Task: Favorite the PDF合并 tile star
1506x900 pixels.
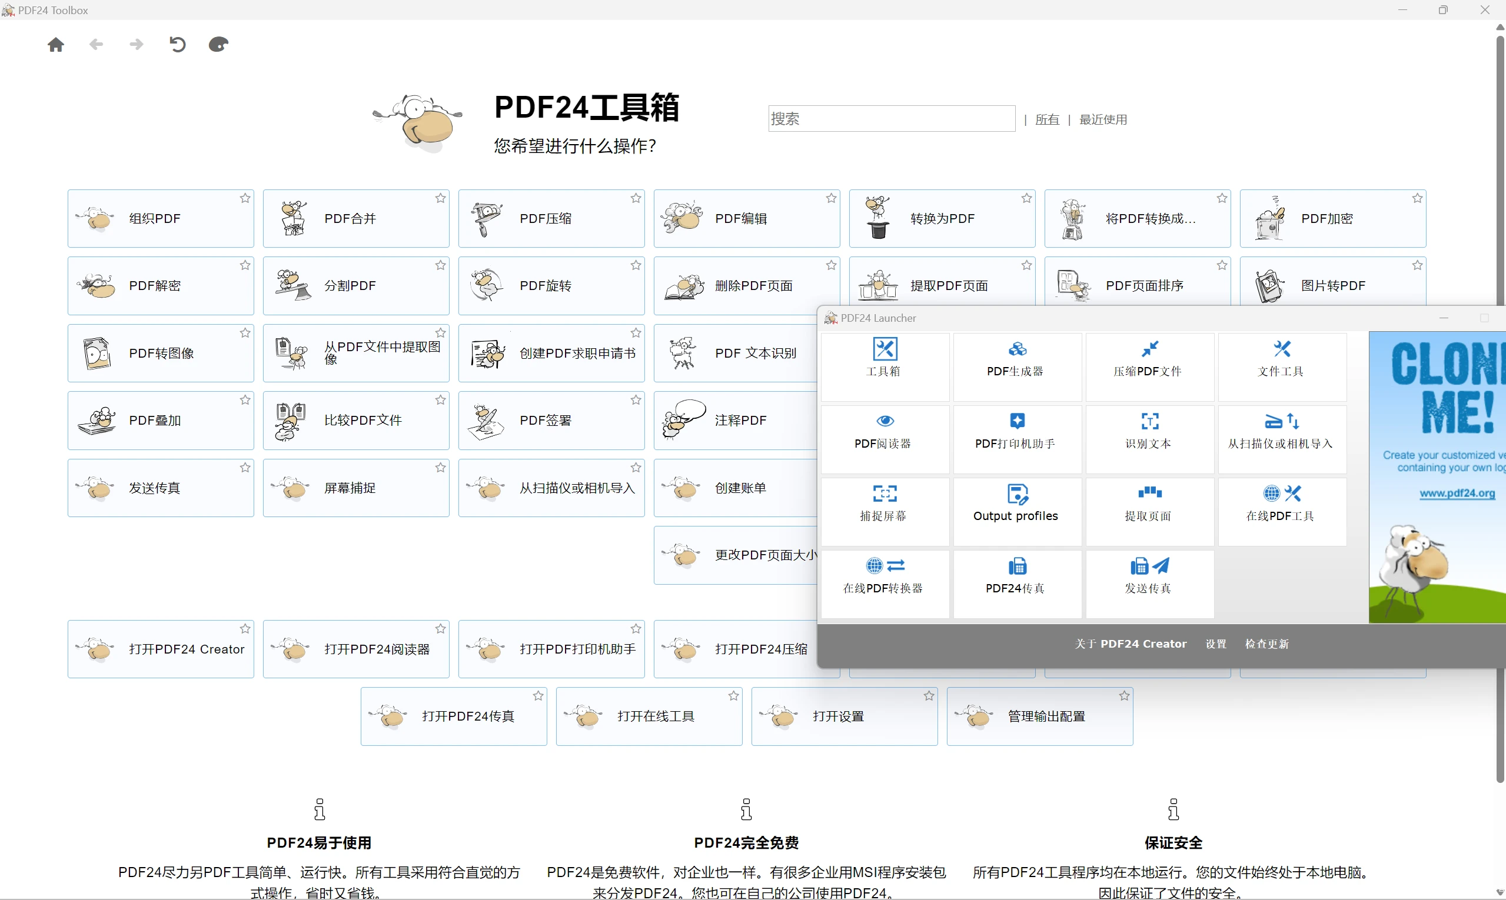Action: coord(441,198)
